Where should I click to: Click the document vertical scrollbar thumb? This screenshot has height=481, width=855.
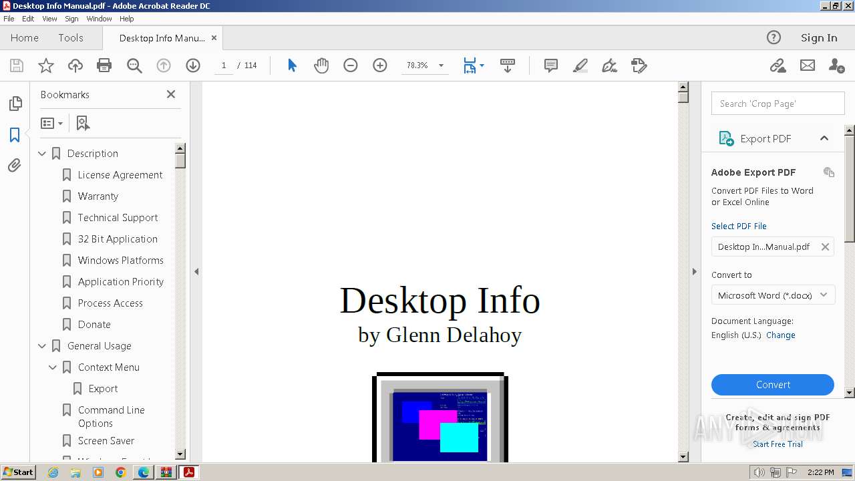683,97
